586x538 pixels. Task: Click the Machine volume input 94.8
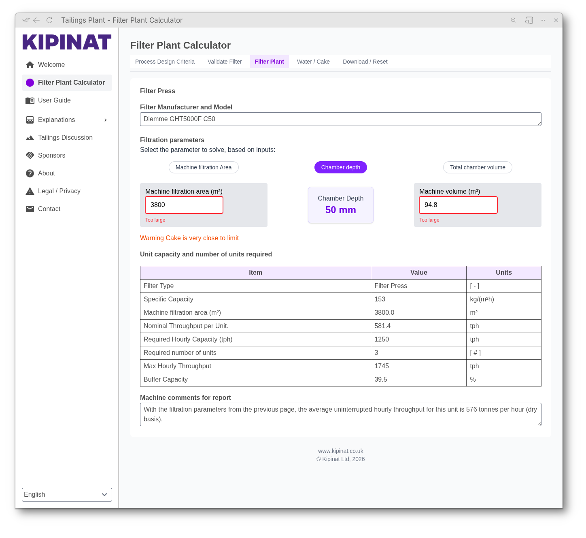[x=458, y=205]
